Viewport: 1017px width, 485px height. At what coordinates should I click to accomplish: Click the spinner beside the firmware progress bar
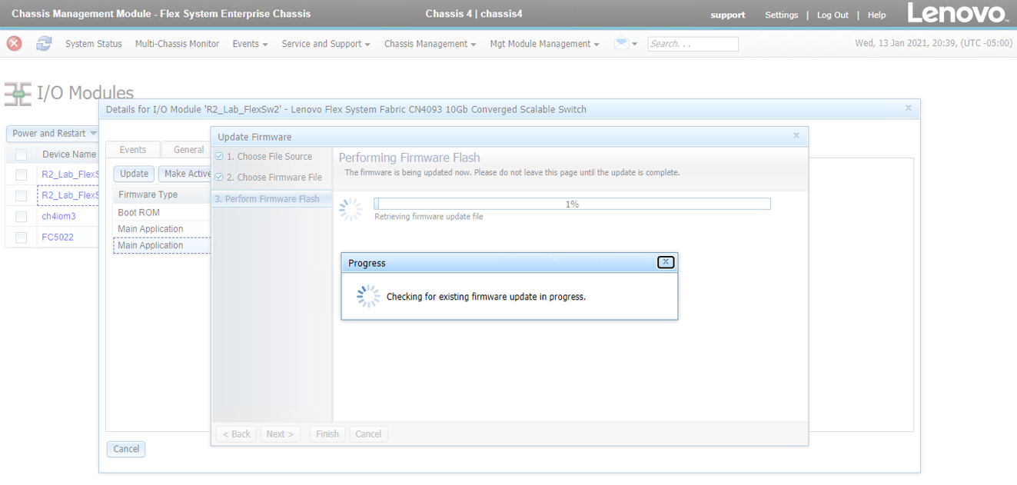[351, 210]
